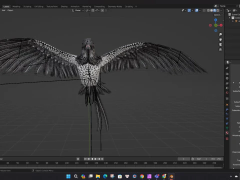Open the pivot point dropdown
This screenshot has width=240, height=180.
(87, 10)
